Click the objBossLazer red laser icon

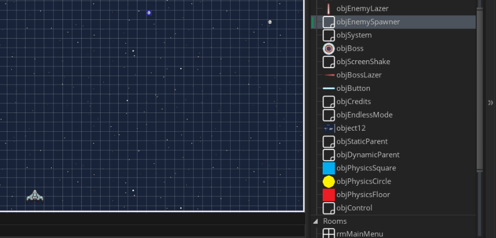point(329,75)
